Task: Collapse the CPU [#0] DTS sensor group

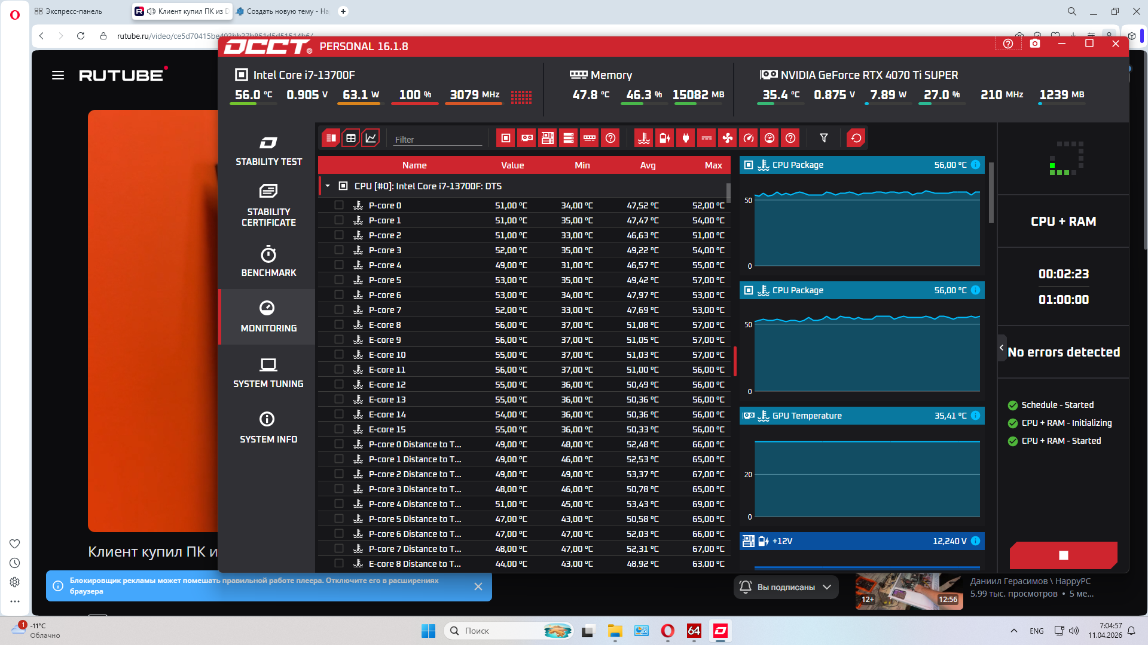Action: (328, 186)
